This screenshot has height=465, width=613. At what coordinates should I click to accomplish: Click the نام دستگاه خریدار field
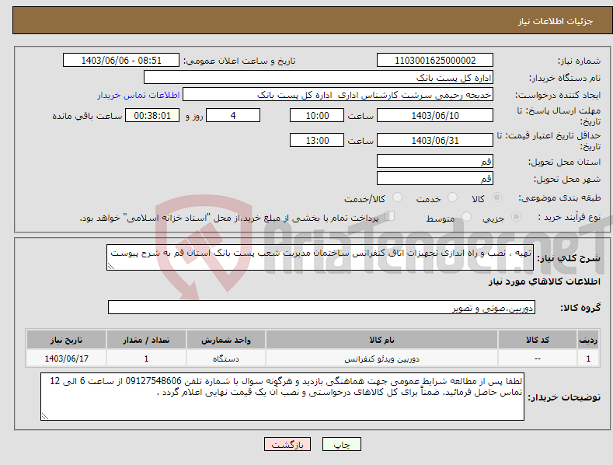tap(319, 78)
